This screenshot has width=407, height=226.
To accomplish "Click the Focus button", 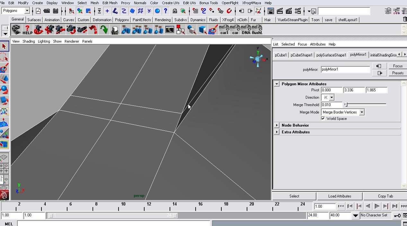I will click(x=398, y=66).
